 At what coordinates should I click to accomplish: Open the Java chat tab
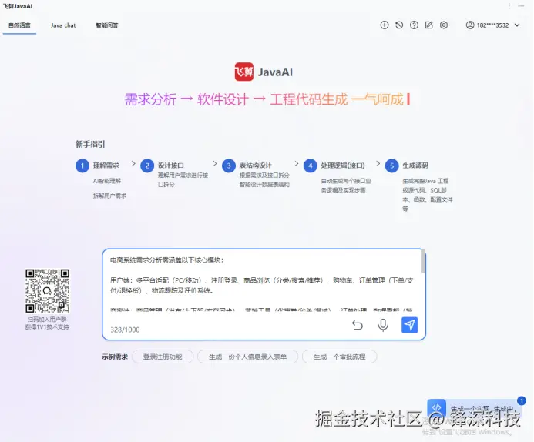tap(63, 25)
